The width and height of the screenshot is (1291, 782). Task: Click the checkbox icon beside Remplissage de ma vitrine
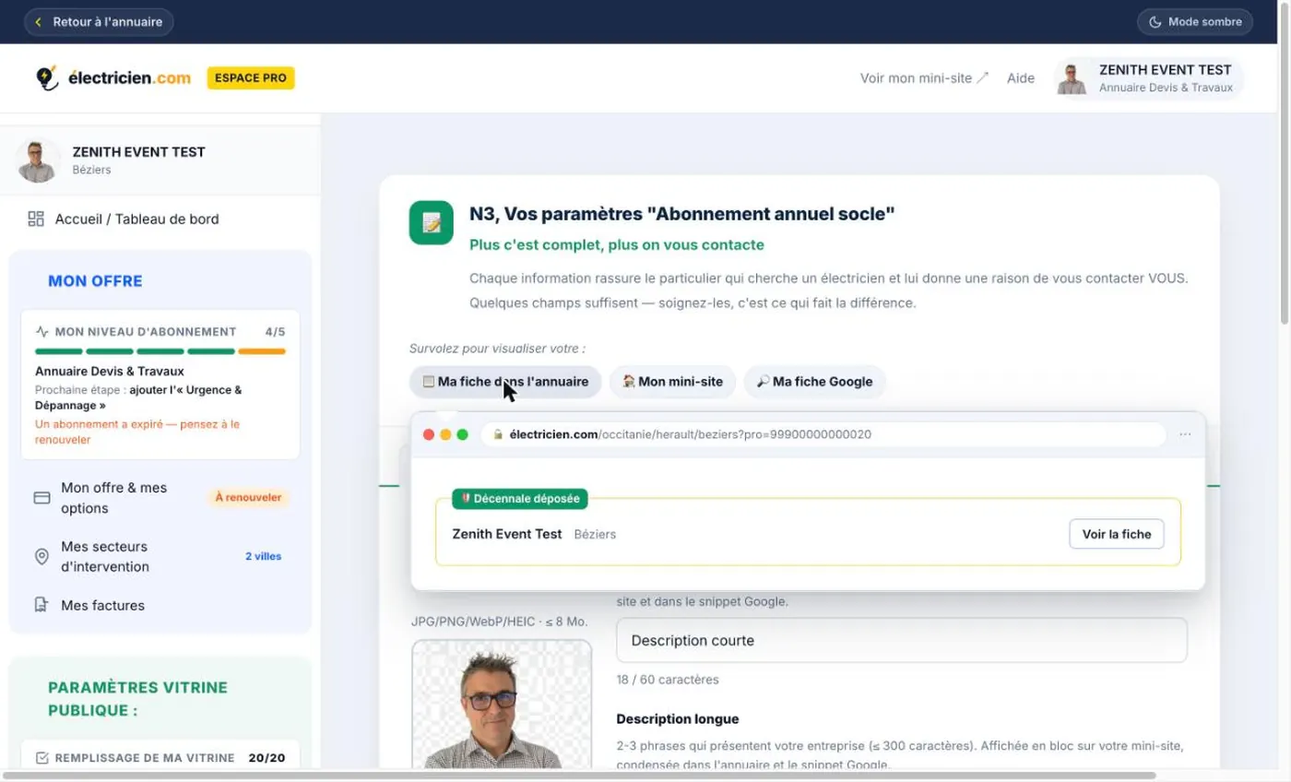click(x=41, y=758)
